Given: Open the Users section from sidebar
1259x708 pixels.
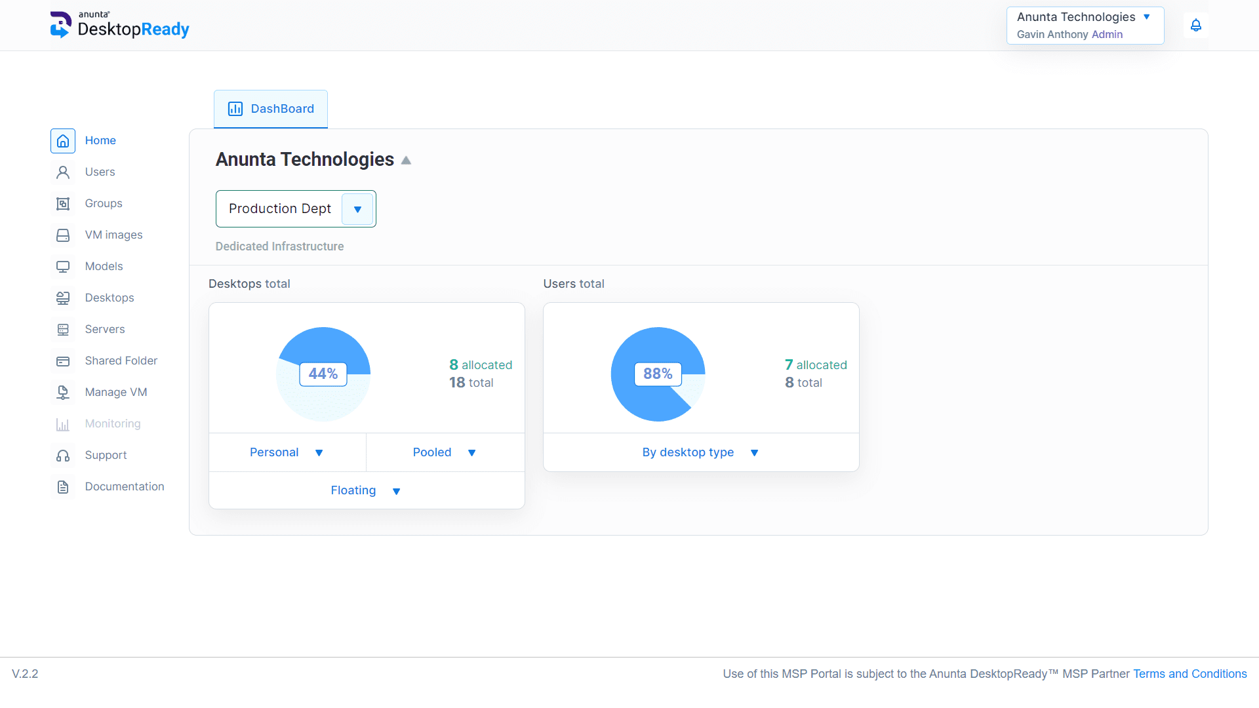Looking at the screenshot, I should pyautogui.click(x=100, y=172).
